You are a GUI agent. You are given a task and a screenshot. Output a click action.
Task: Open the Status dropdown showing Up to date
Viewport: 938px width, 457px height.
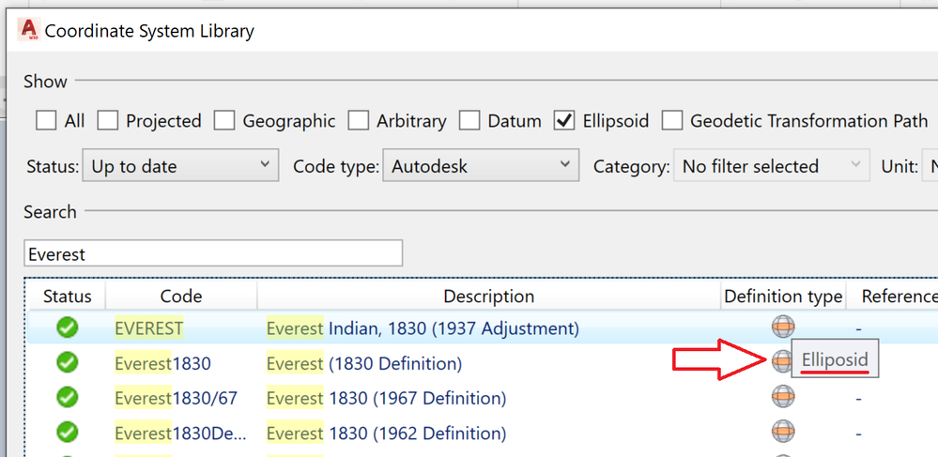point(180,167)
